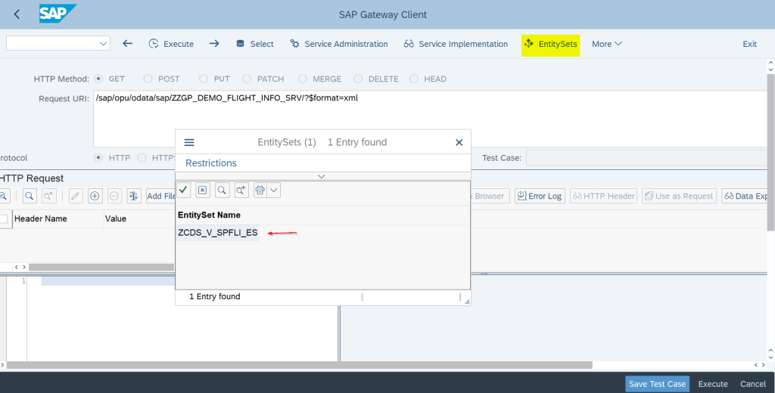Click the Save Test Case button
Viewport: 775px width, 393px height.
657,384
